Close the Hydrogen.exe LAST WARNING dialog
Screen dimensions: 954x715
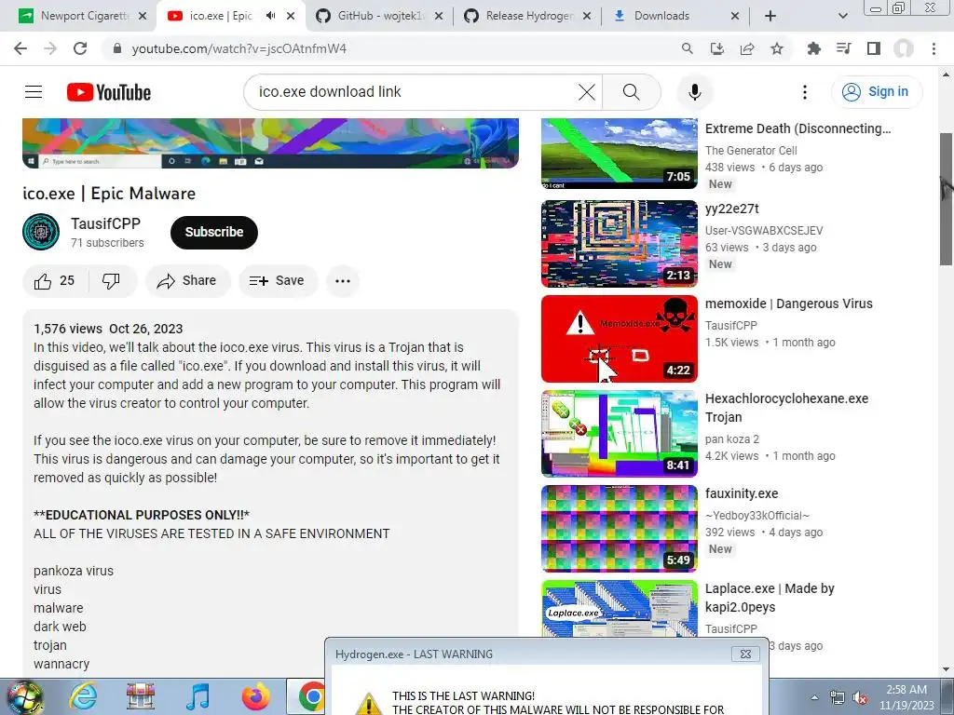coord(745,654)
